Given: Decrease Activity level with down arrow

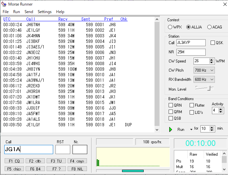Looking at the screenshot, I should point(220,112).
